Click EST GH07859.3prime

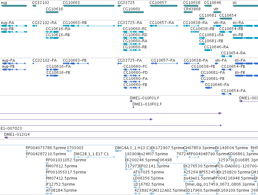pyautogui.click(x=185, y=151)
